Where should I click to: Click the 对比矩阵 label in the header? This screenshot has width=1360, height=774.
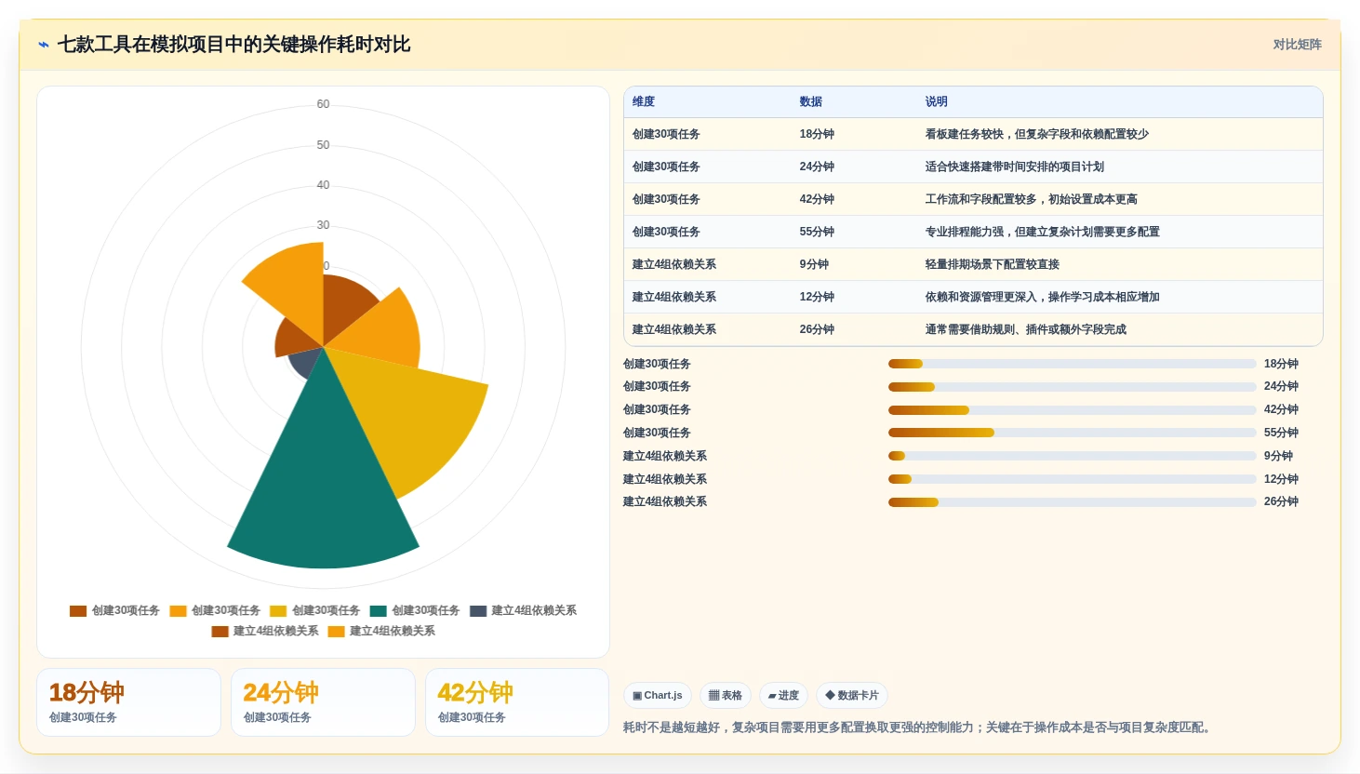(x=1297, y=45)
